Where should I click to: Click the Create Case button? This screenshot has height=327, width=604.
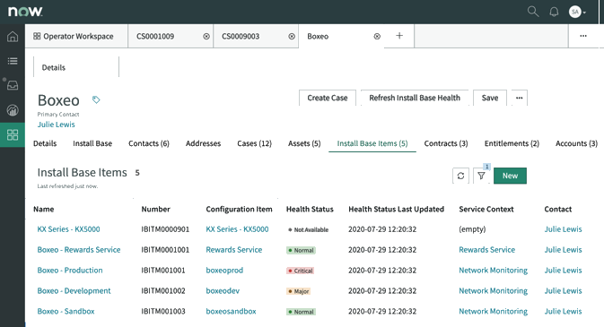click(328, 98)
